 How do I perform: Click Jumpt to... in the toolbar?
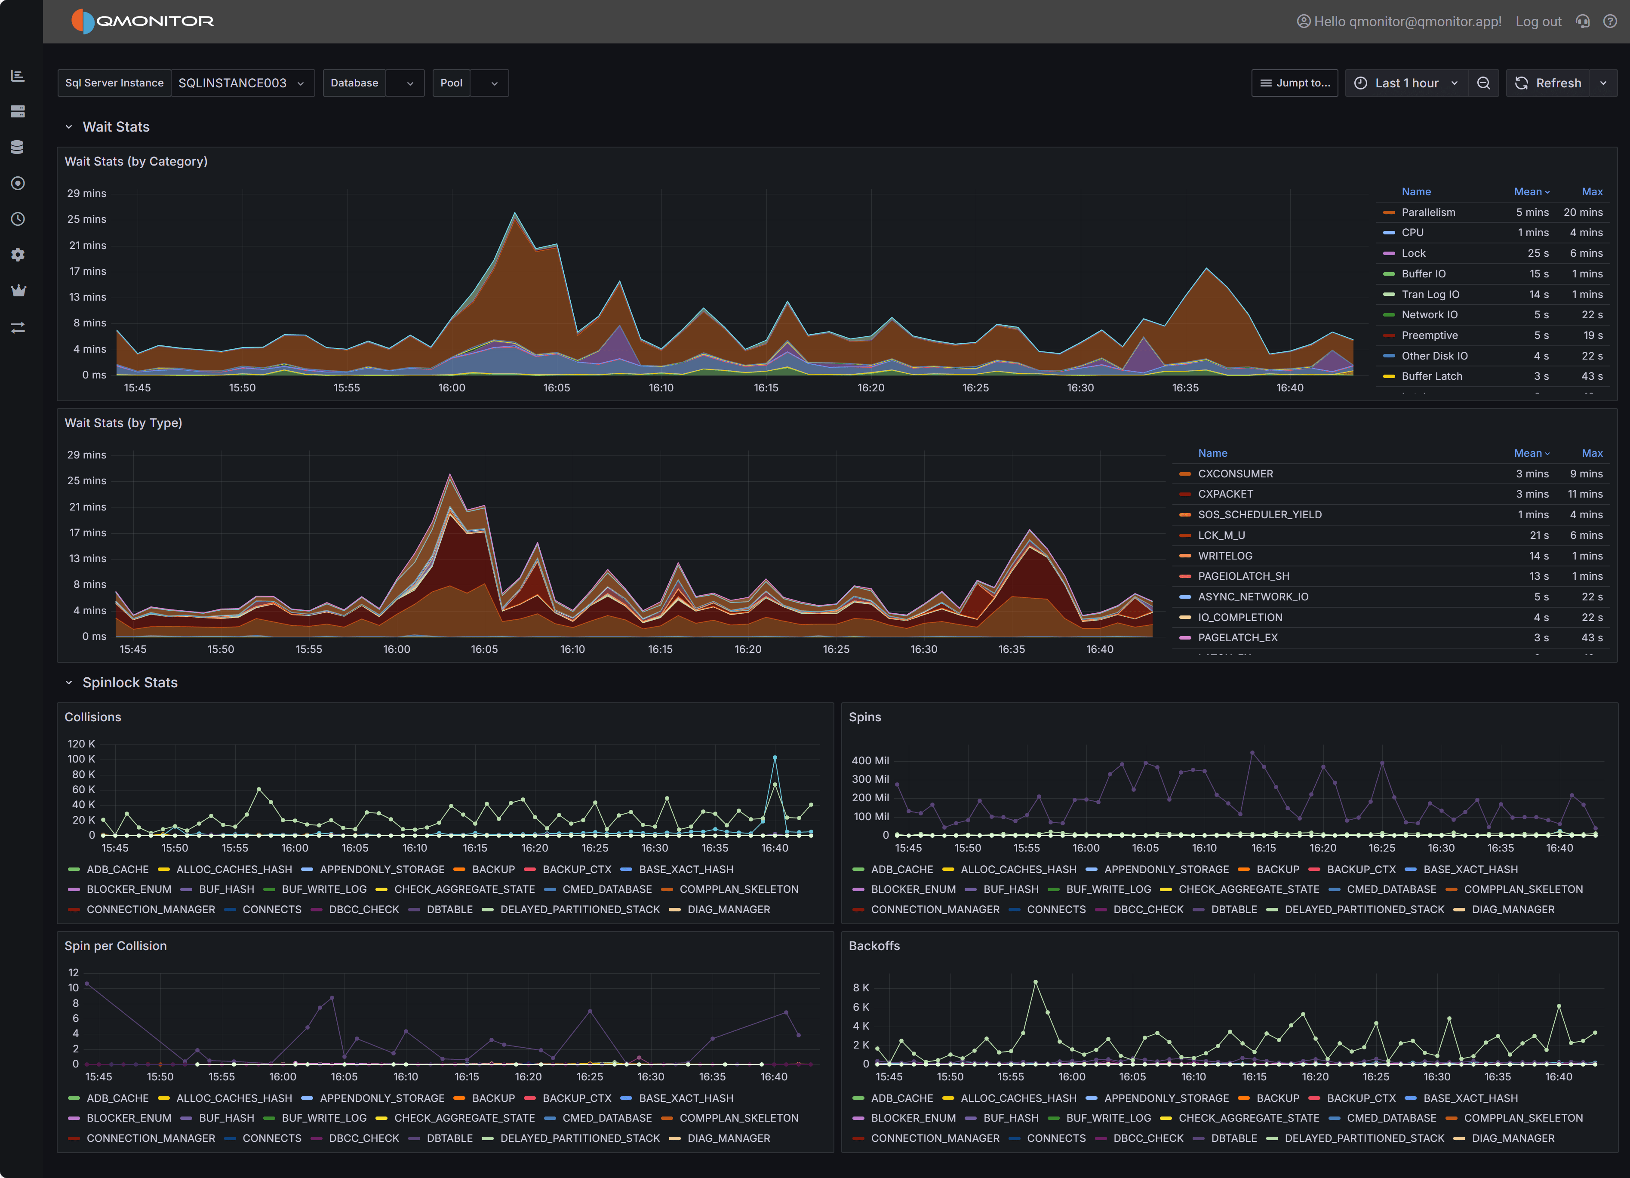pyautogui.click(x=1295, y=83)
